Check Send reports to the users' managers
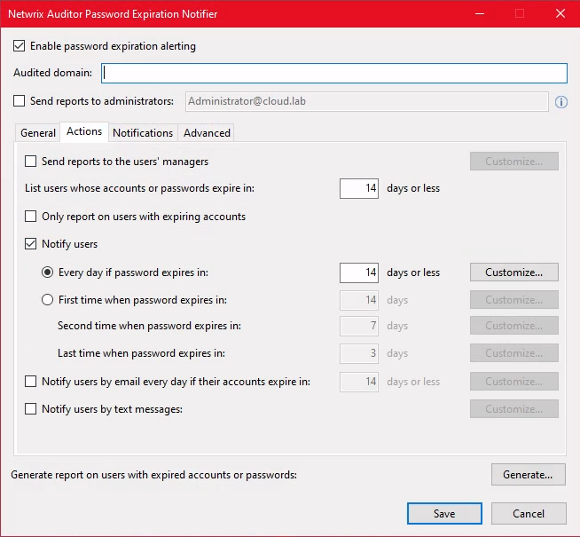Screen dimensions: 580x537 point(32,162)
